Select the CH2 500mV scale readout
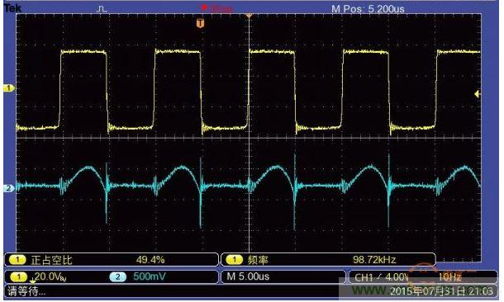This screenshot has height=302, width=504. [x=138, y=276]
